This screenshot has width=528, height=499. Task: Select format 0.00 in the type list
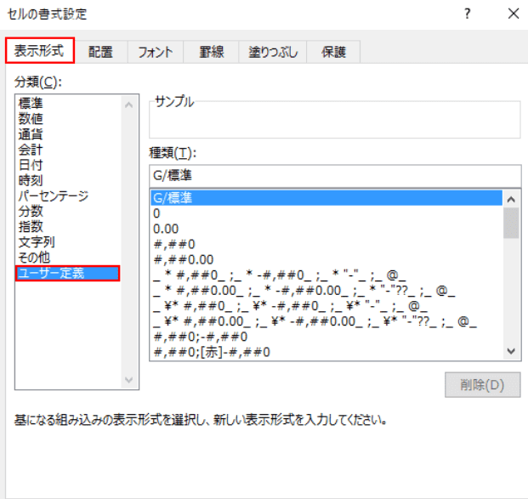point(326,229)
